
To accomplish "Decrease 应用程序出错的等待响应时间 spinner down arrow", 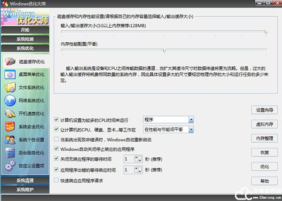I will pos(140,171).
